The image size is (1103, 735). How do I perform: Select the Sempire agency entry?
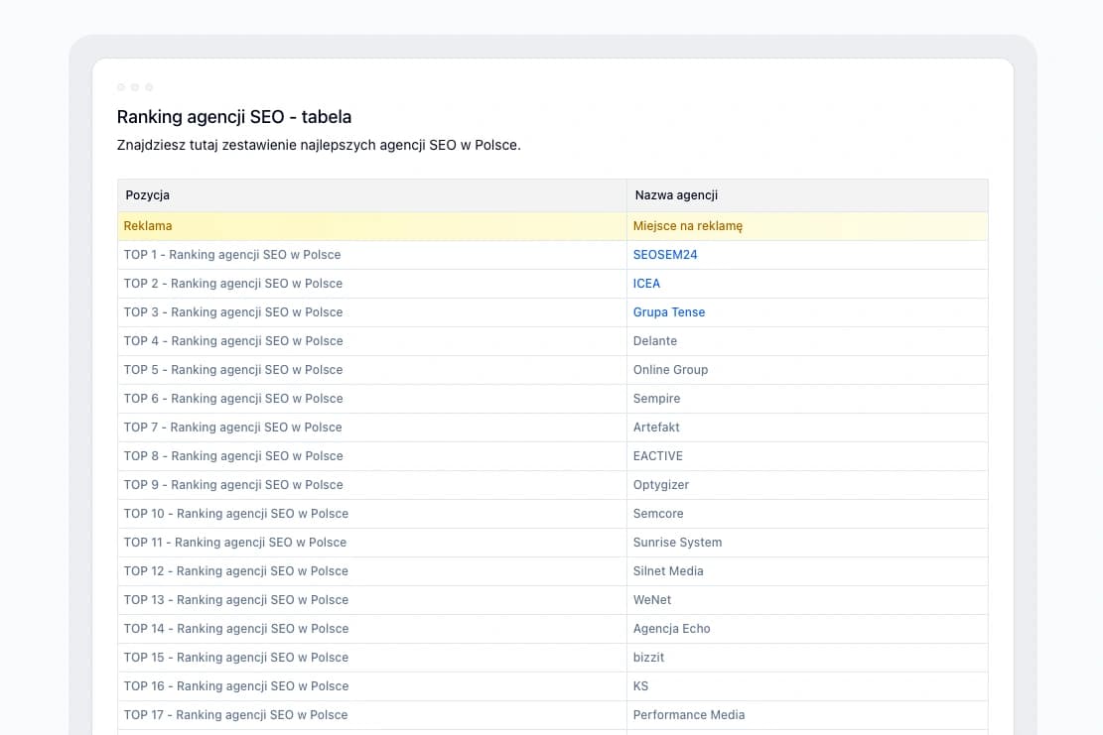[x=656, y=399]
